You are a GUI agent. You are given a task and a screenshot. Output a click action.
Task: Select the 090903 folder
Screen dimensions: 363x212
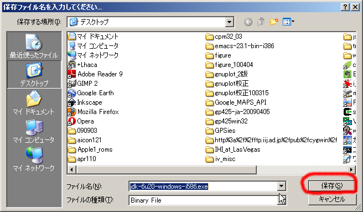click(x=82, y=131)
